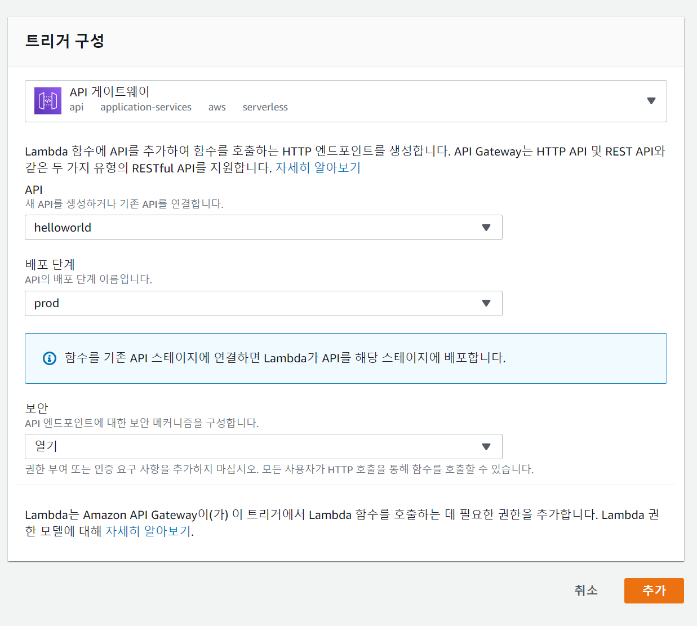Click the 'aws' tag text
The width and height of the screenshot is (697, 626).
pos(217,108)
